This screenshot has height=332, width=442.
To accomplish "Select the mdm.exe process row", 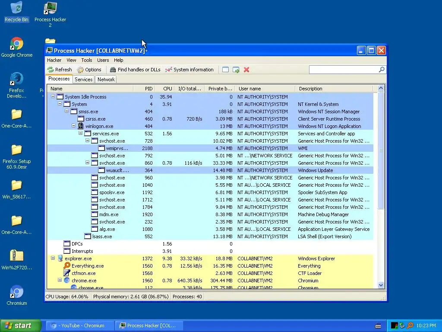I will point(210,214).
